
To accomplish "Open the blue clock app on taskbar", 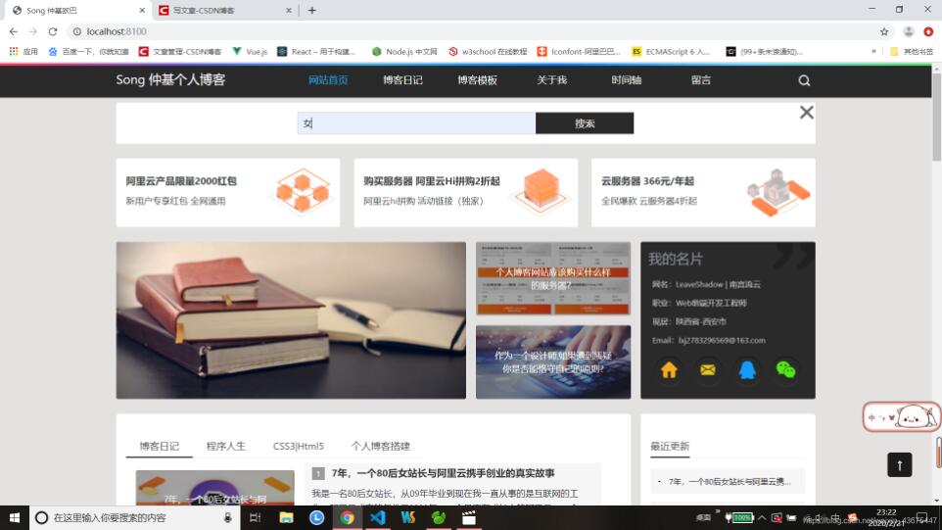I will (316, 517).
